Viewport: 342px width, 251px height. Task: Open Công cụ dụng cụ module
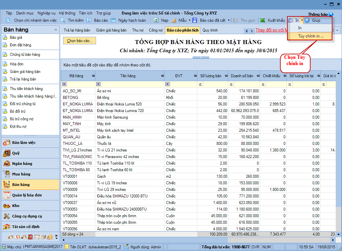pyautogui.click(x=31, y=216)
